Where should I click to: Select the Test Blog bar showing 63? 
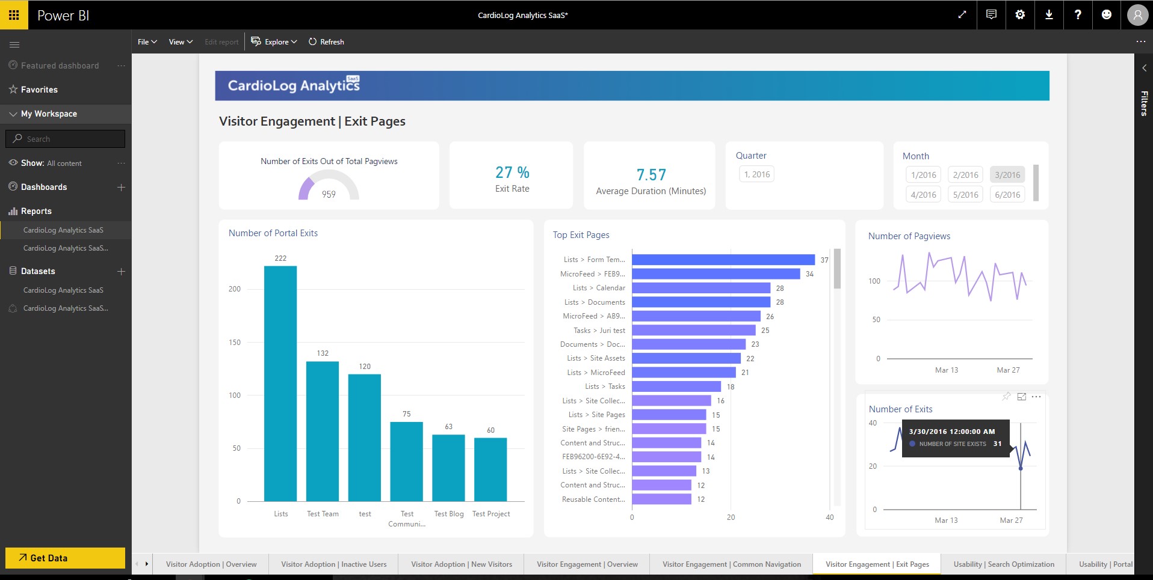[448, 468]
